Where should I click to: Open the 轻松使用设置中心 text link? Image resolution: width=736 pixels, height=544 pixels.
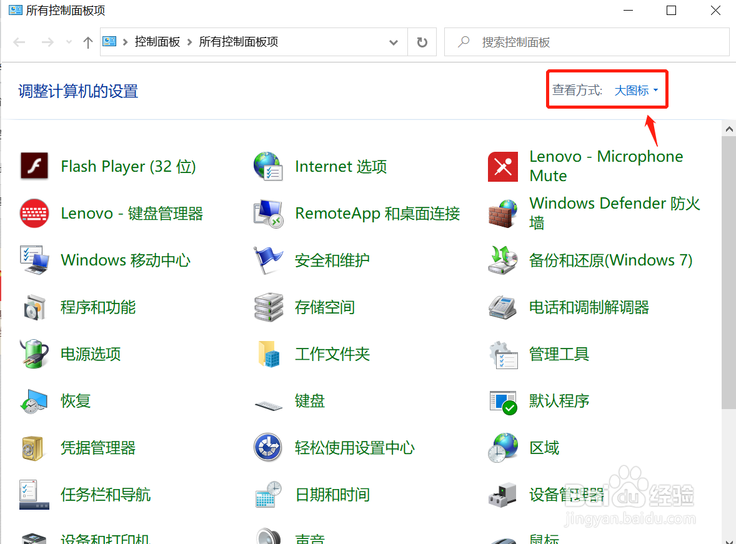[355, 448]
